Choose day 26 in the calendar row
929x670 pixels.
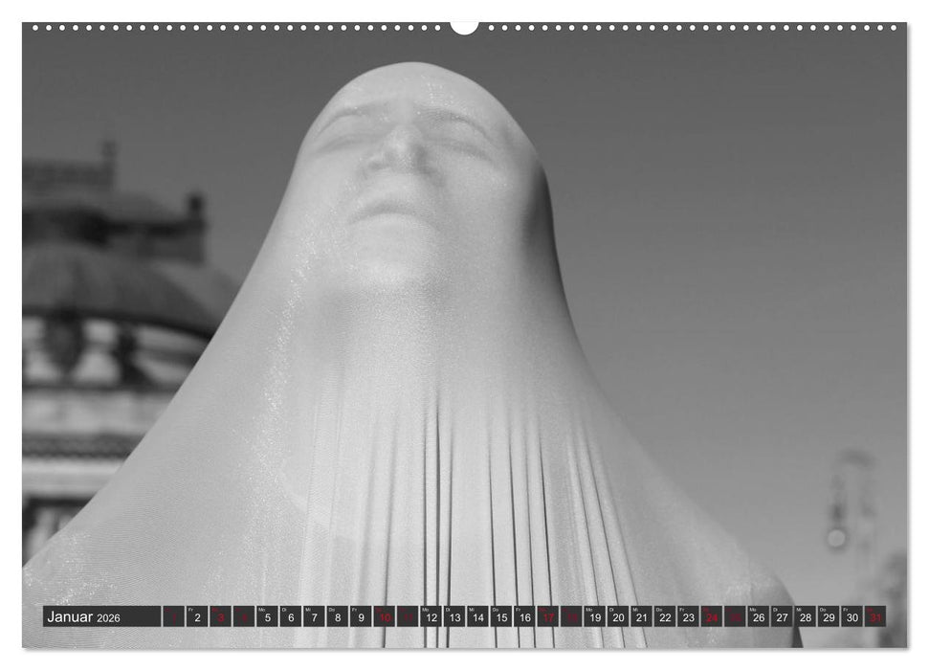click(x=758, y=617)
